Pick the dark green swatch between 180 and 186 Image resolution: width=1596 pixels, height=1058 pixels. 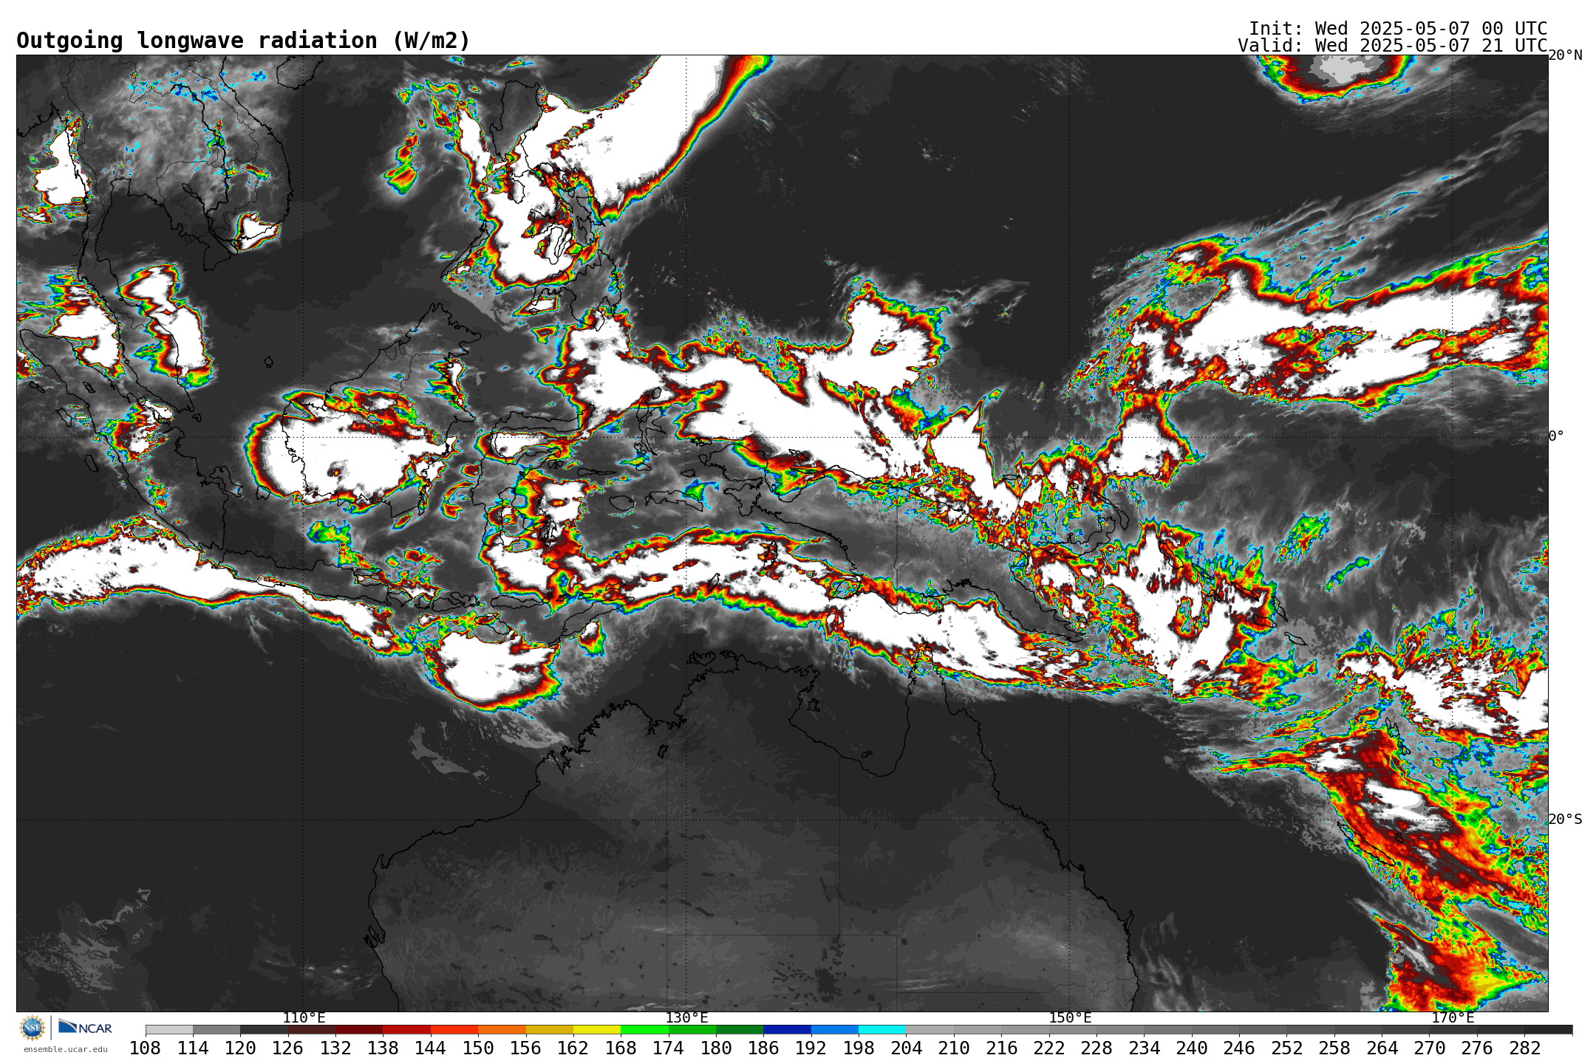740,1030
